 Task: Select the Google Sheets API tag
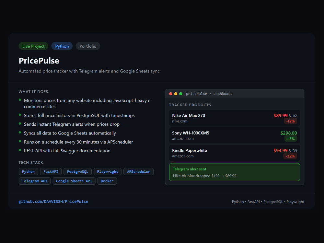[x=74, y=181]
